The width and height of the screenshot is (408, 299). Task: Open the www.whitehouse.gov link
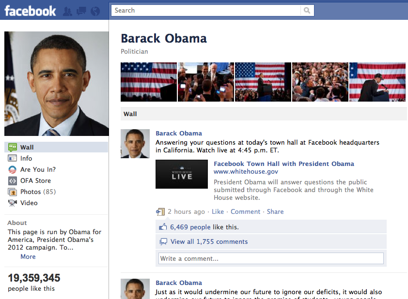click(246, 171)
